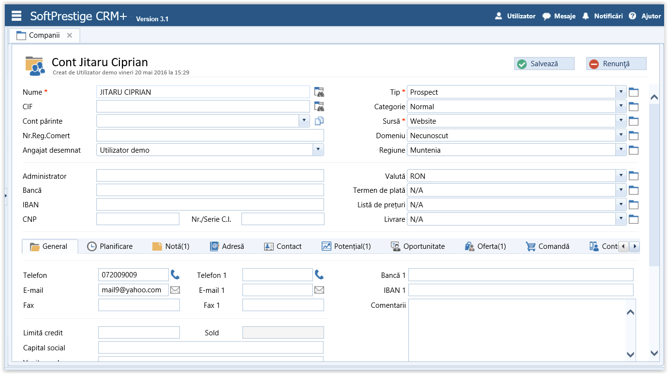Image resolution: width=668 pixels, height=374 pixels.
Task: Open the Categorie dropdown showing Normal
Action: tap(621, 107)
